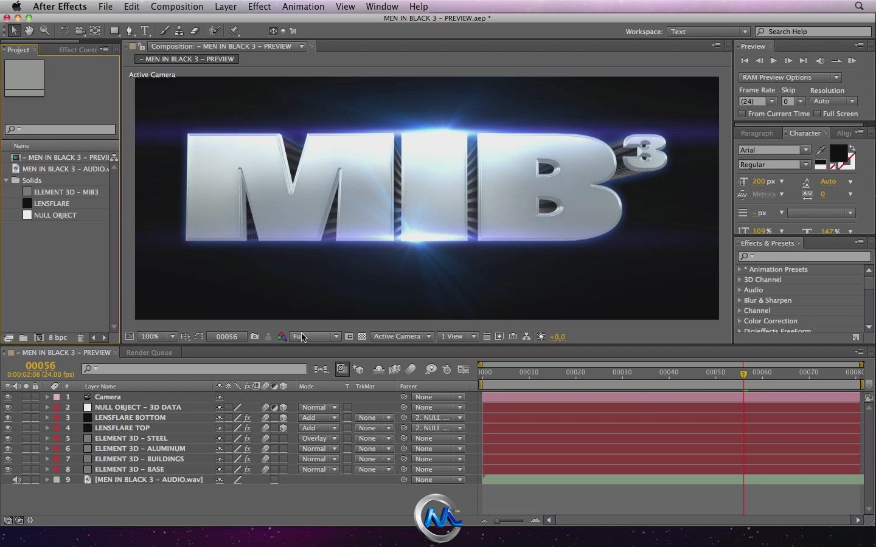Select the Pen tool

click(129, 30)
